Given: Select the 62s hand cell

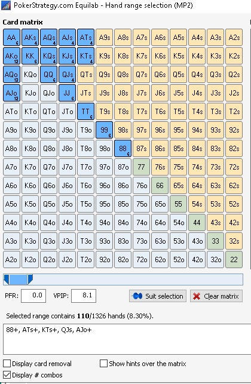Looking at the screenshot, I should coord(234,185).
